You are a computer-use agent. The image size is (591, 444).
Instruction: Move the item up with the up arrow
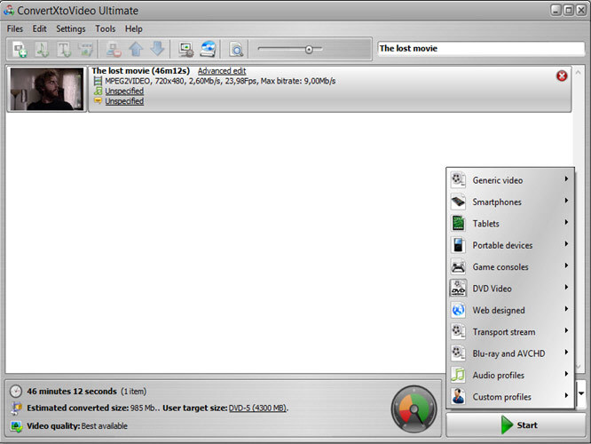[136, 49]
